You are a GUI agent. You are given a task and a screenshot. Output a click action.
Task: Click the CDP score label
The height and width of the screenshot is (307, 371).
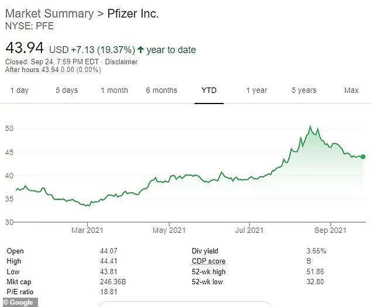click(x=208, y=261)
